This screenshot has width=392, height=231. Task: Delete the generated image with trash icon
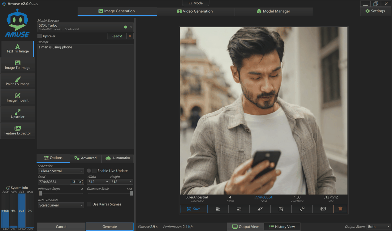coord(340,209)
